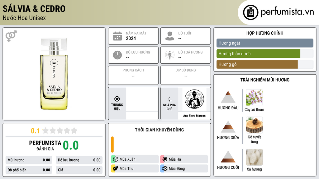Click the five-star rating row

tap(60, 131)
